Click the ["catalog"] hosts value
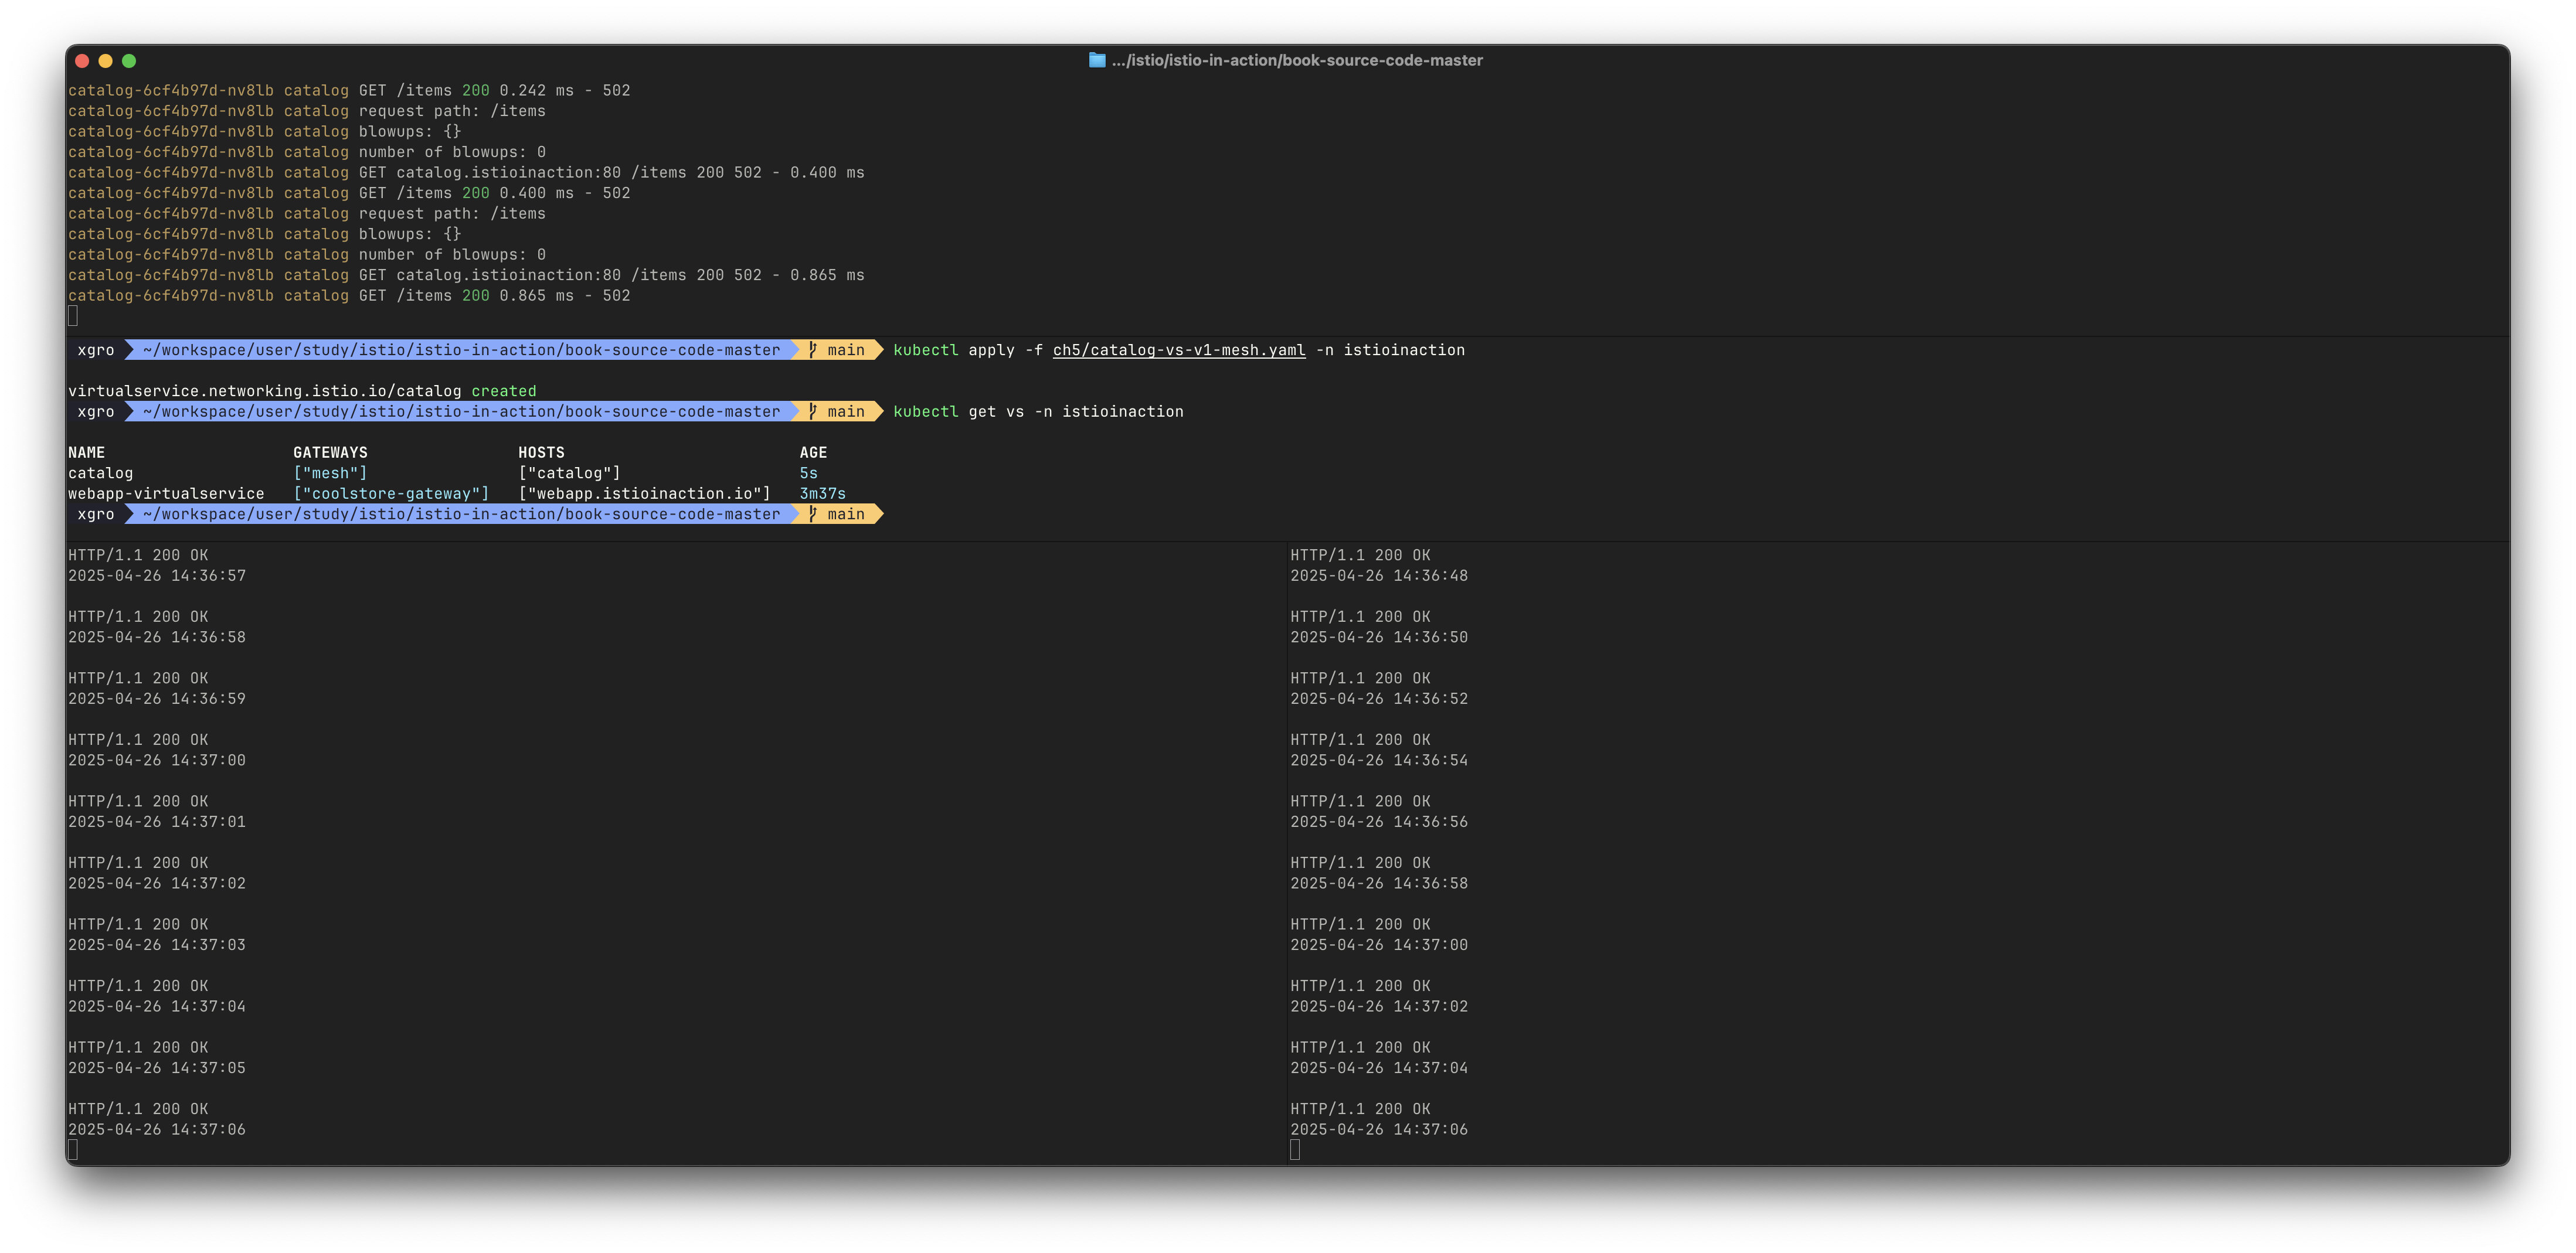Image resolution: width=2576 pixels, height=1253 pixels. (x=569, y=473)
